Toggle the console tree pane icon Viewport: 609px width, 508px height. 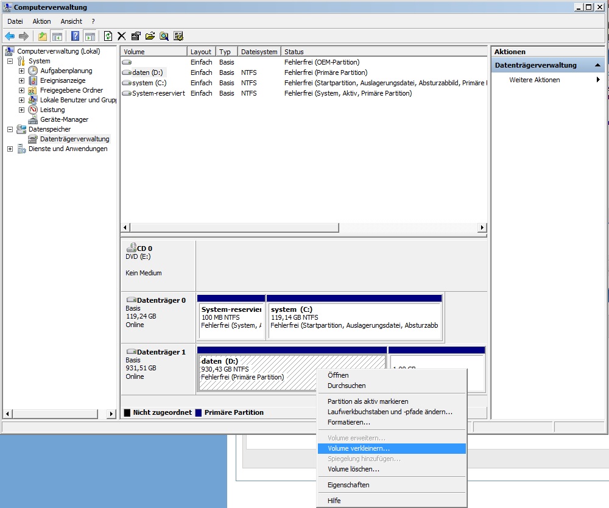(x=57, y=37)
